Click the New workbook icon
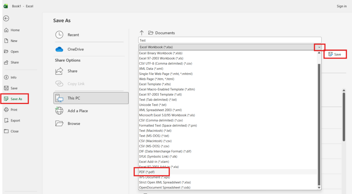 [6, 41]
